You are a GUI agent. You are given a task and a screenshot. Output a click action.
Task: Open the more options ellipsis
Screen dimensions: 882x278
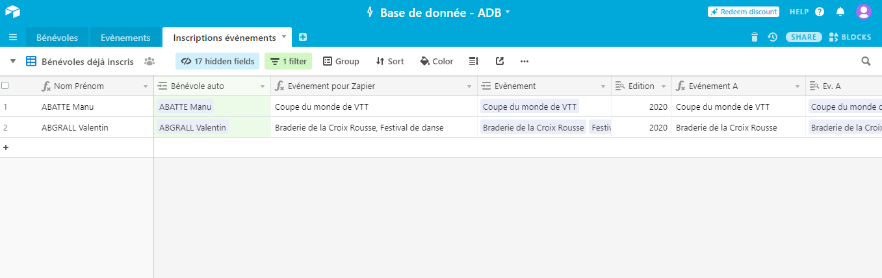click(525, 61)
